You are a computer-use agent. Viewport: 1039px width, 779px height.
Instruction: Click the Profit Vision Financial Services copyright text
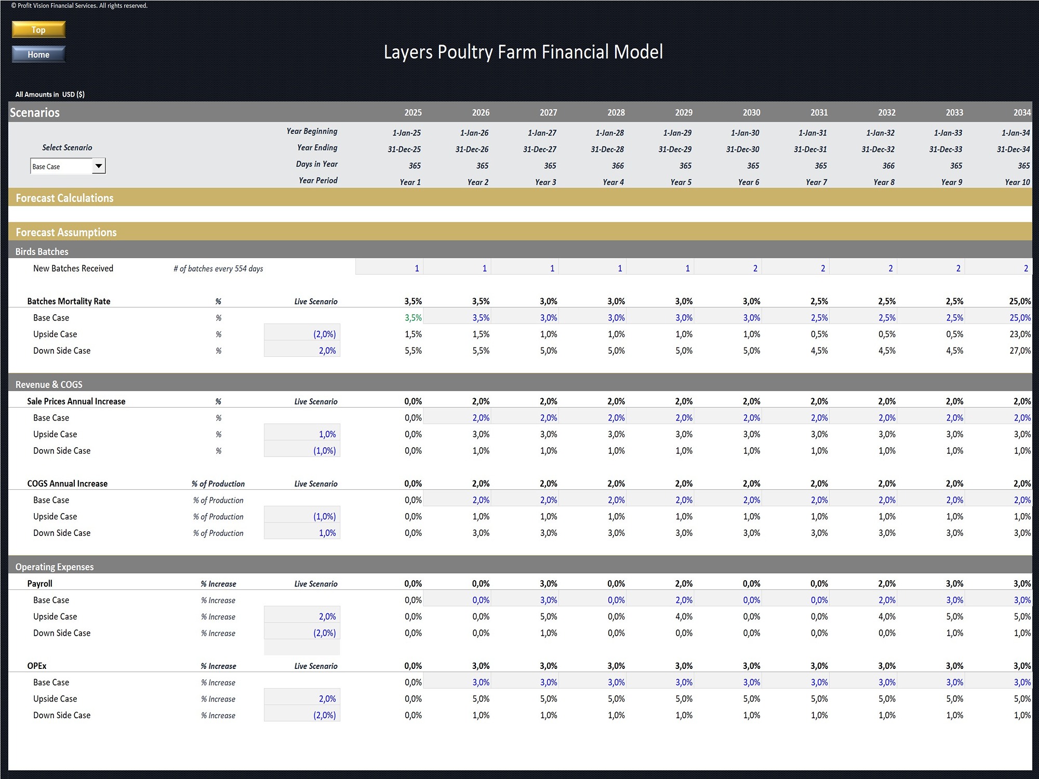[x=79, y=6]
